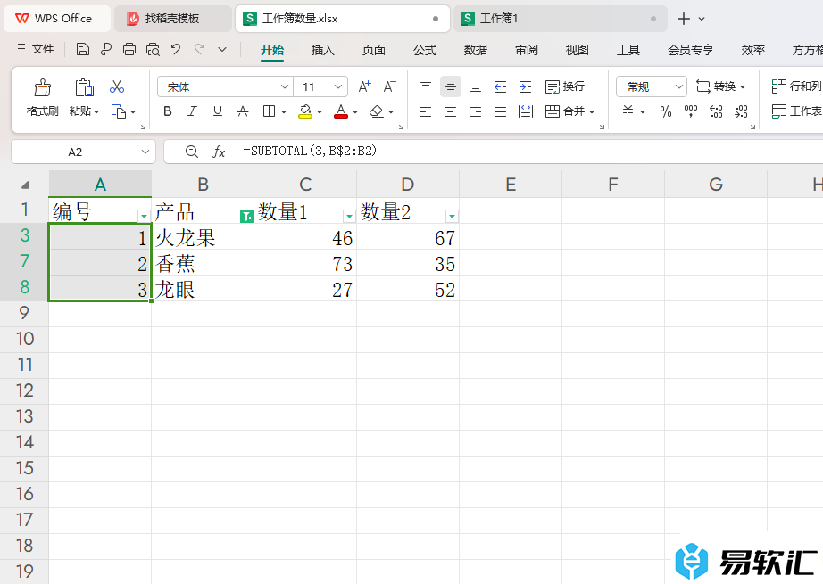The image size is (823, 584).
Task: Apply the red font color
Action: tap(341, 111)
